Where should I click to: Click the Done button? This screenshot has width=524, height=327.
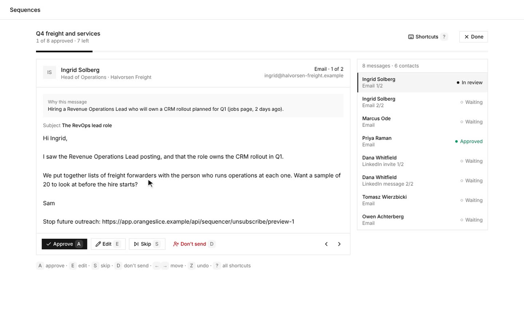(473, 37)
